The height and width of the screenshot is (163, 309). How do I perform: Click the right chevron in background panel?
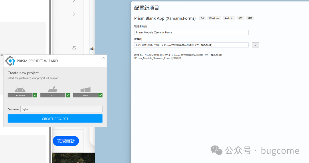tap(74, 14)
